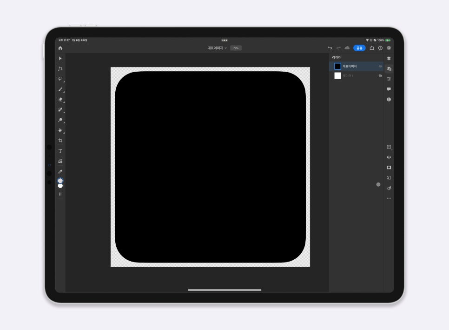Toggle visibility of the 대표이미지 layer
Image resolution: width=449 pixels, height=330 pixels.
[x=380, y=66]
